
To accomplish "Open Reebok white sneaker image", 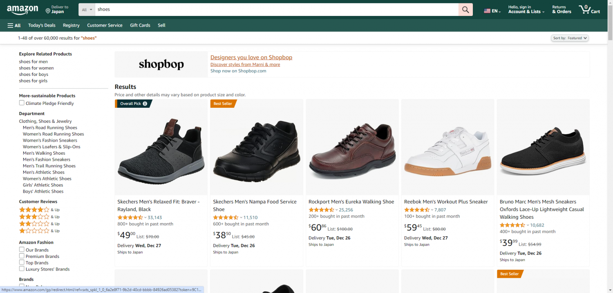I will (x=448, y=152).
